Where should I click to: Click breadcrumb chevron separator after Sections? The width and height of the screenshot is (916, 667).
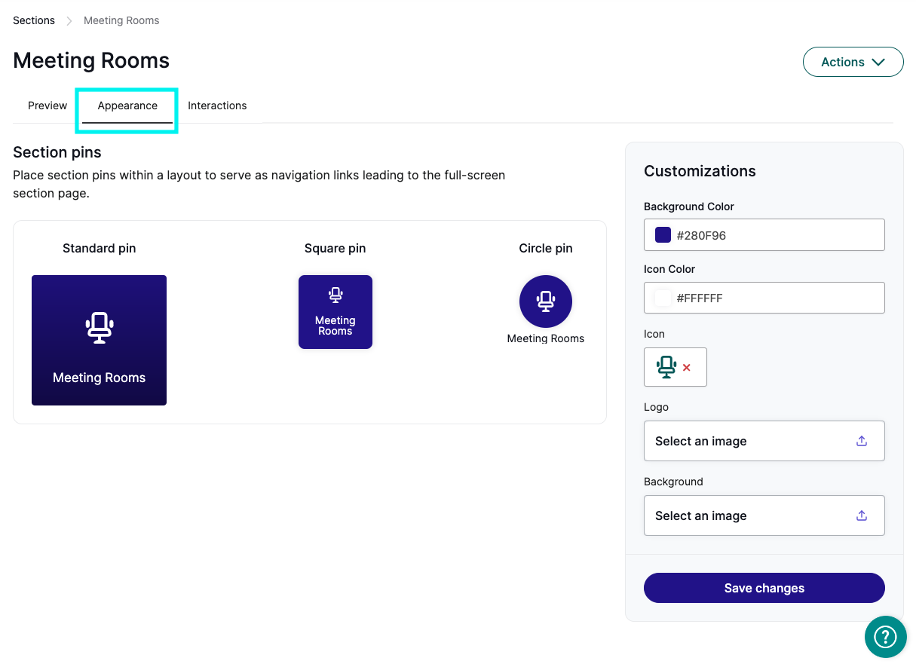click(x=69, y=21)
